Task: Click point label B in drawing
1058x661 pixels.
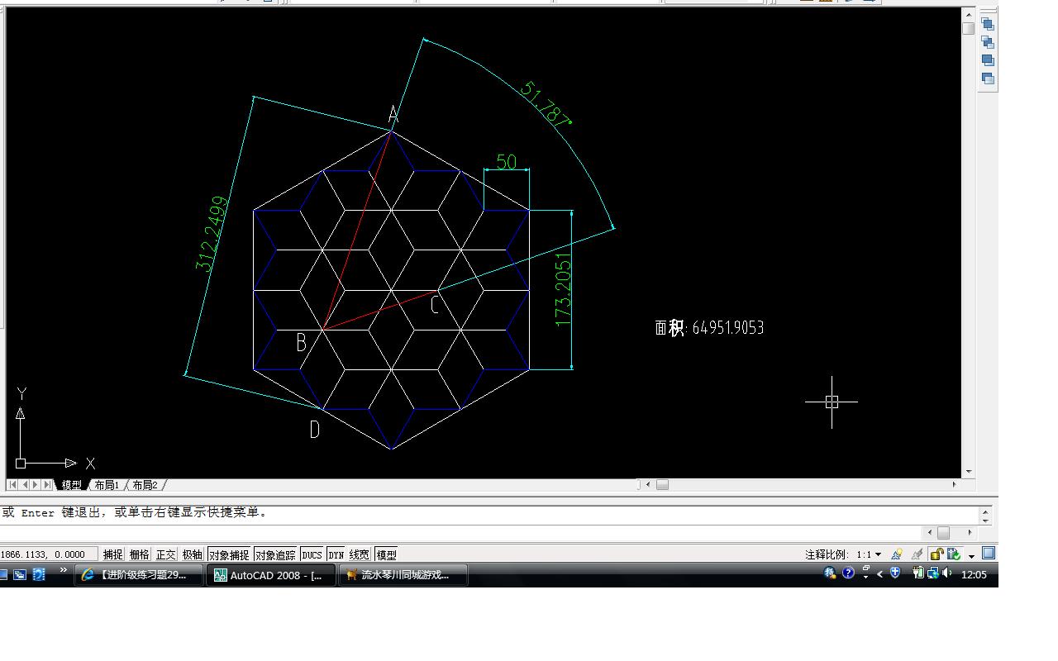Action: pyautogui.click(x=302, y=342)
